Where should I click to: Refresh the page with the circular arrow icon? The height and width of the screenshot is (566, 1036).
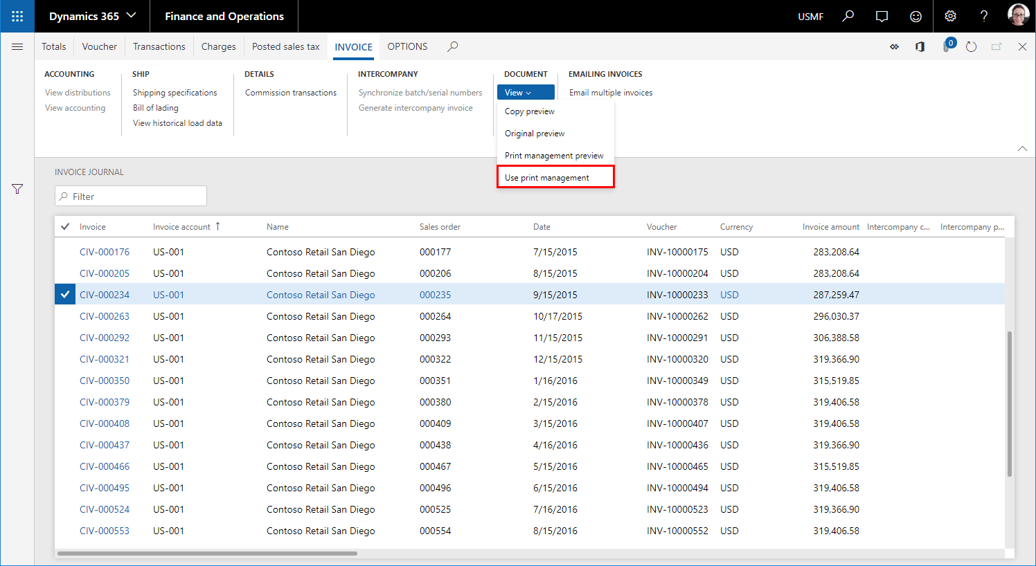click(972, 46)
